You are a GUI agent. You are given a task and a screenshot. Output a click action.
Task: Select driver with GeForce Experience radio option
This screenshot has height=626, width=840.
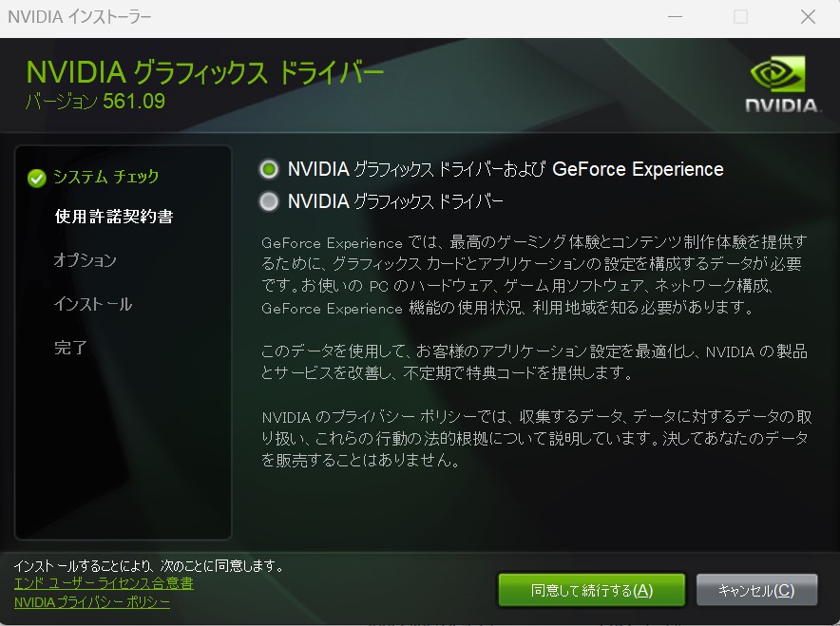click(270, 169)
